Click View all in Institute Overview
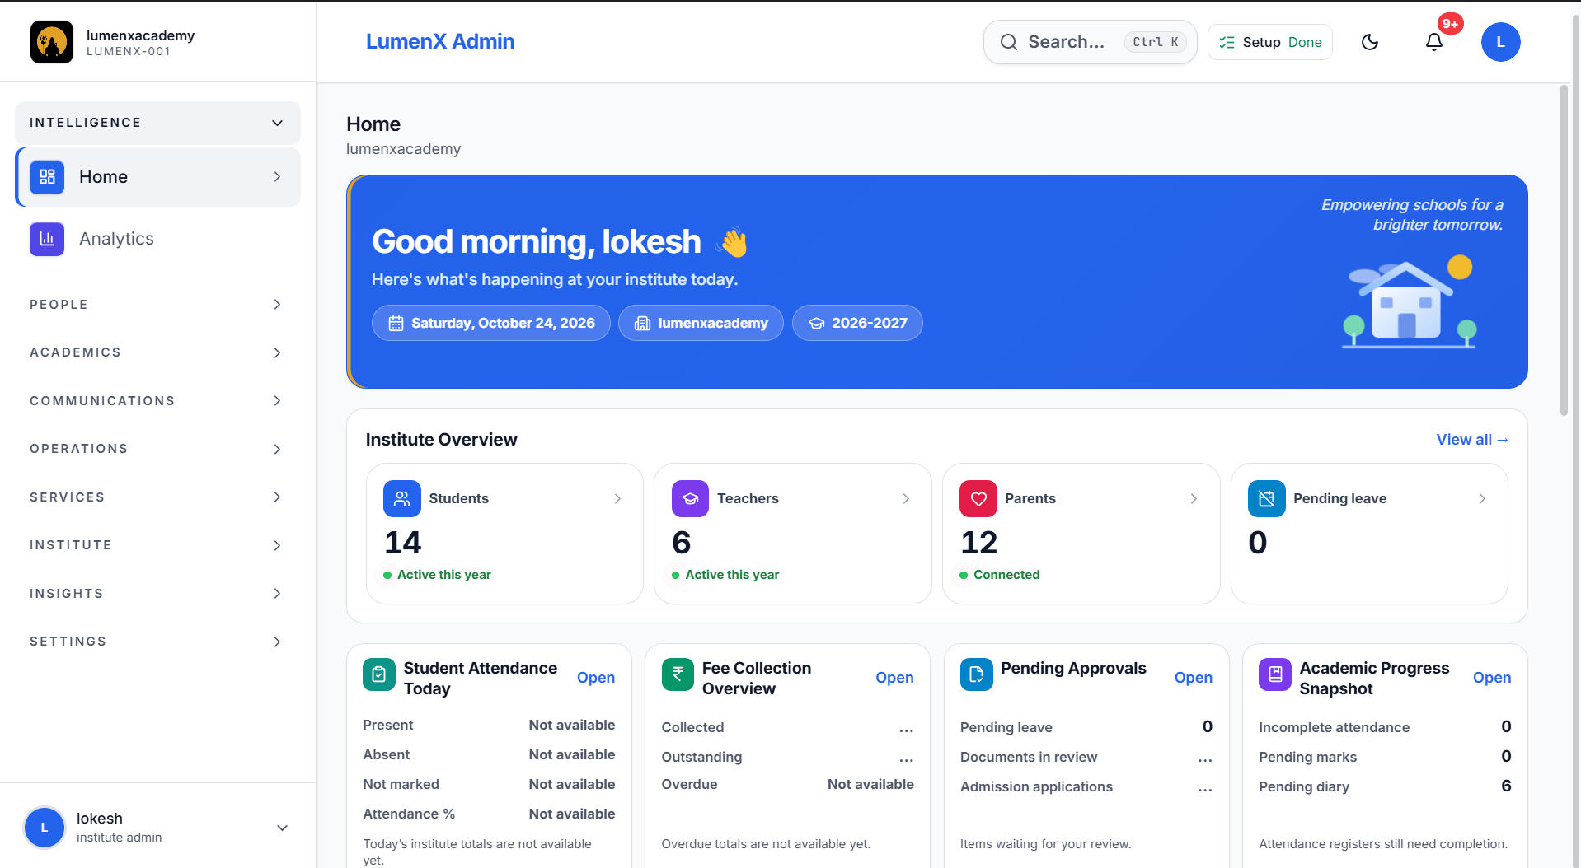The height and width of the screenshot is (868, 1581). (x=1472, y=440)
